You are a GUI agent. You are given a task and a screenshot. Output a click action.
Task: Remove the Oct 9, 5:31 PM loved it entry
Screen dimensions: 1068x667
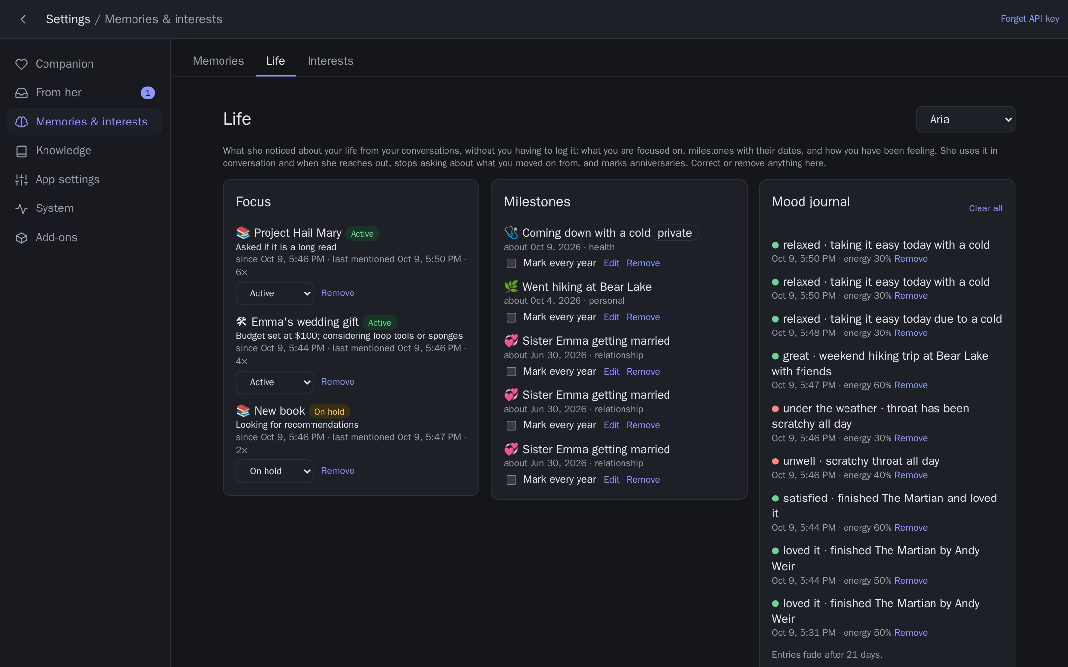tap(911, 633)
